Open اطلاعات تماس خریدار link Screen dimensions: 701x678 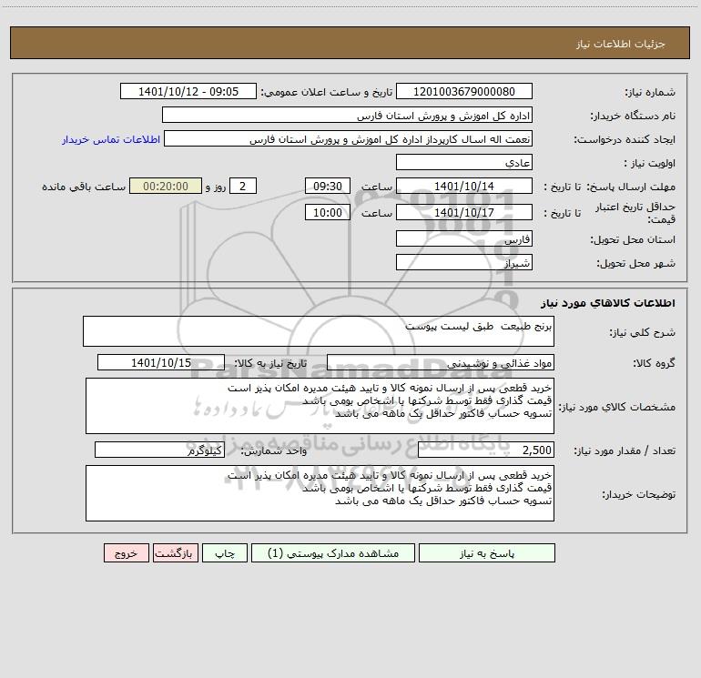point(111,139)
